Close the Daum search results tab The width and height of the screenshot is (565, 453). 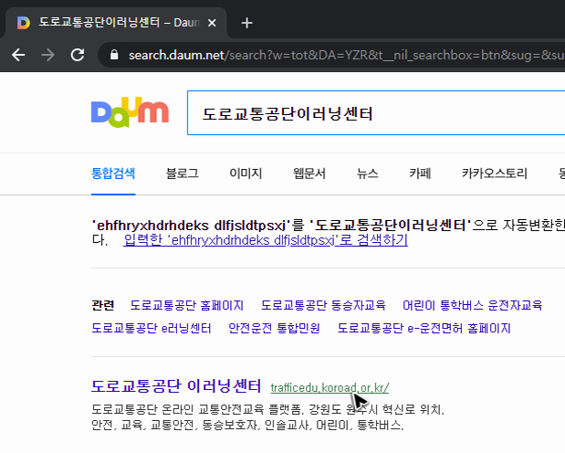click(x=213, y=23)
